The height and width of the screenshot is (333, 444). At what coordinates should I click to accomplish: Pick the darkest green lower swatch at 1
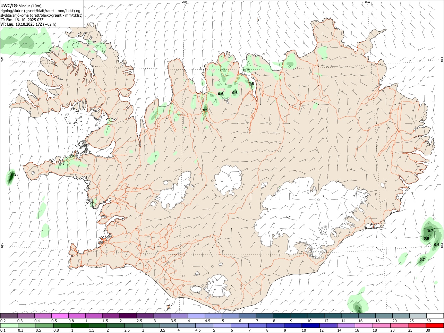click(80, 325)
